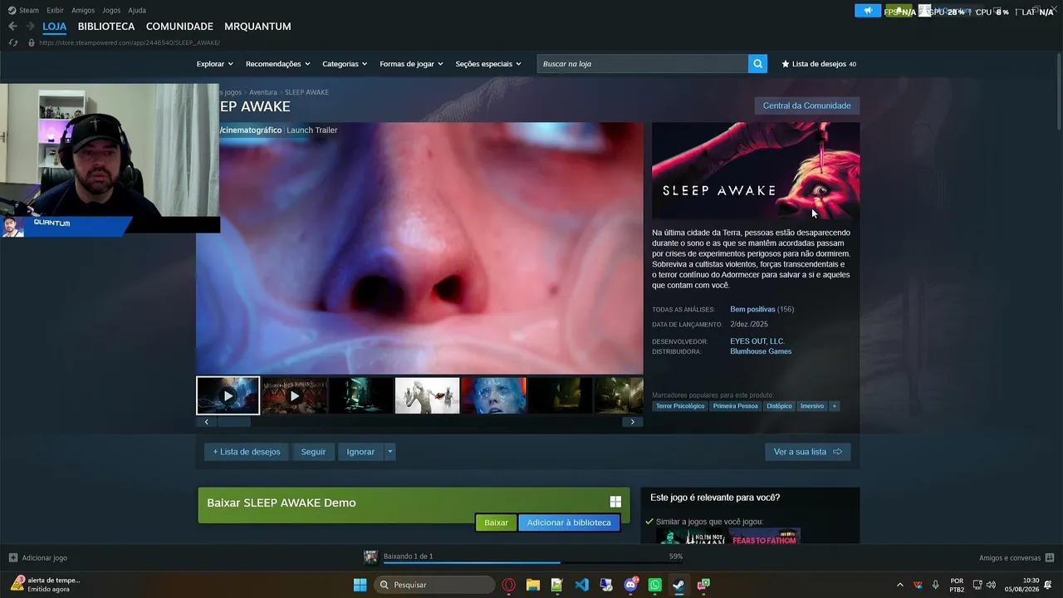
Task: Click the microphone tray icon
Action: click(936, 585)
